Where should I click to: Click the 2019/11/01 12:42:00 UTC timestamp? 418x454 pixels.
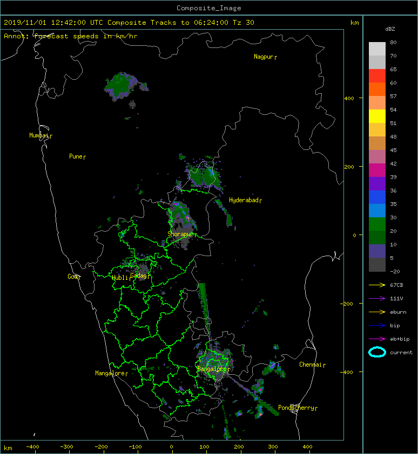53,23
